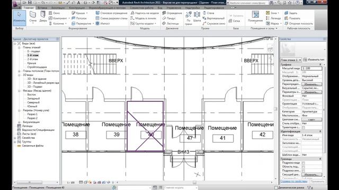Open the Конструкция ribbon tab
This screenshot has width=339, height=190.
point(77,8)
